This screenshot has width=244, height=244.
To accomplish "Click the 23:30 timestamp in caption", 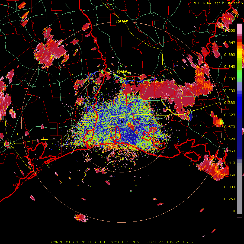I will [x=189, y=242].
